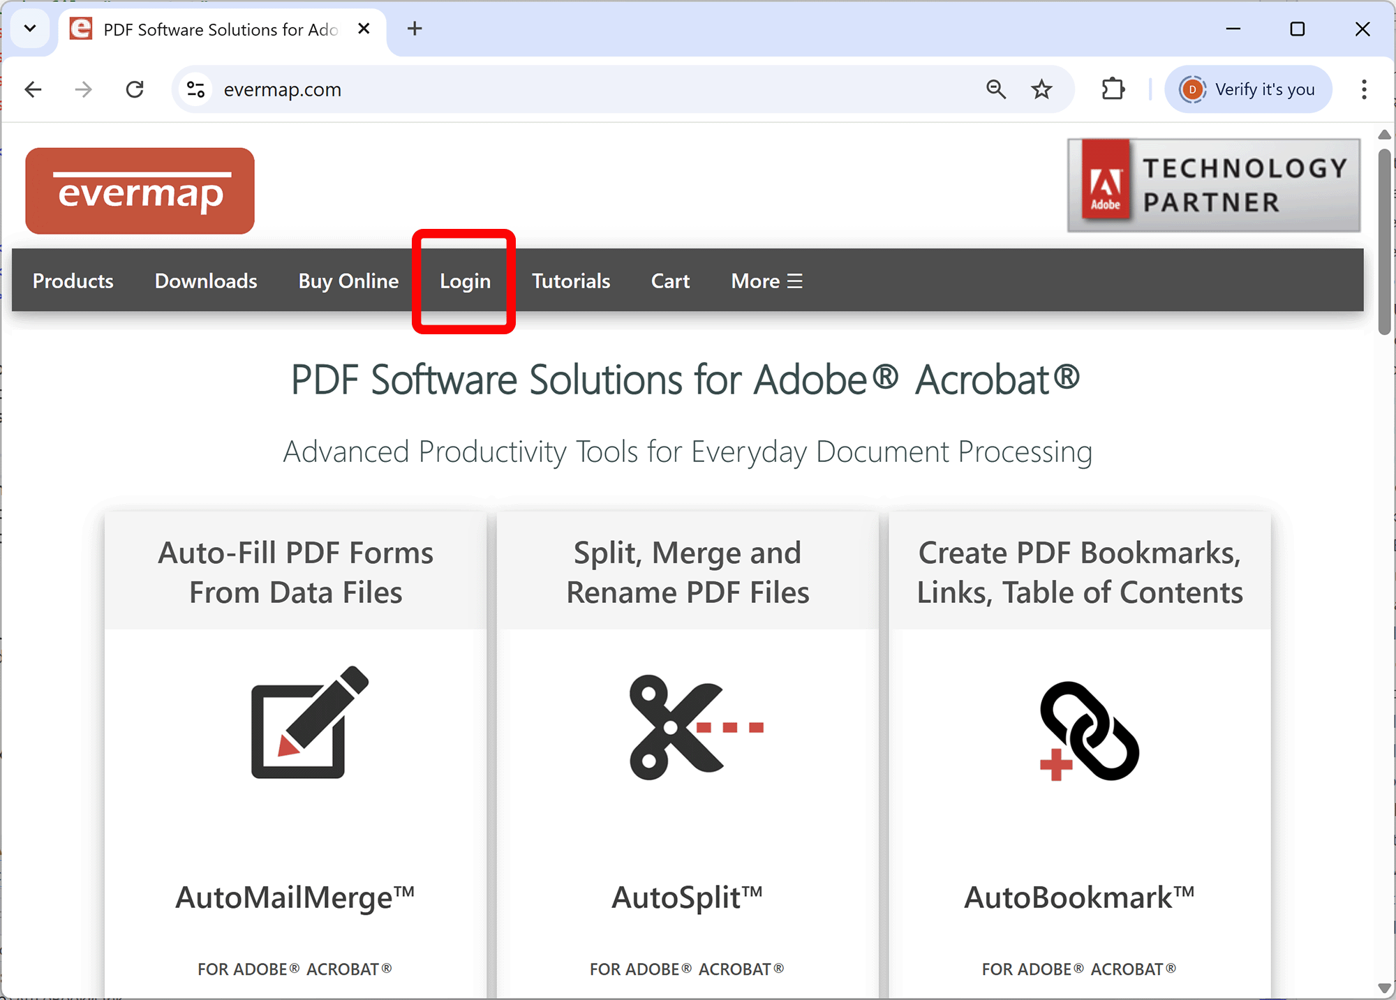Go to the Downloads menu item

click(206, 281)
